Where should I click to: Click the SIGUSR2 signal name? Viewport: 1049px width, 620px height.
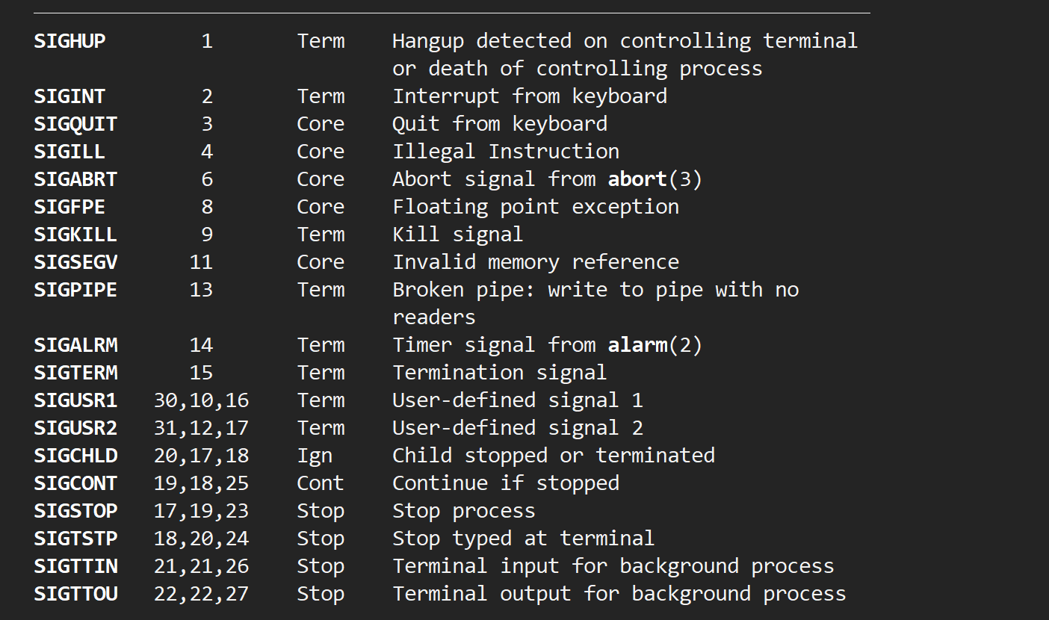pos(75,428)
